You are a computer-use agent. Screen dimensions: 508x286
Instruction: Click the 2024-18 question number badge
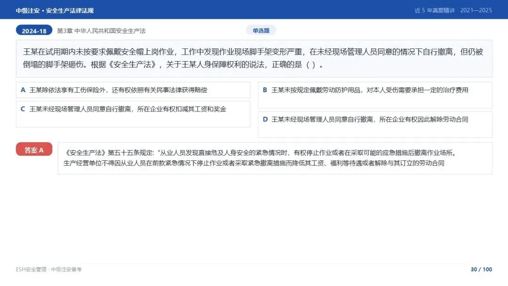pyautogui.click(x=34, y=30)
